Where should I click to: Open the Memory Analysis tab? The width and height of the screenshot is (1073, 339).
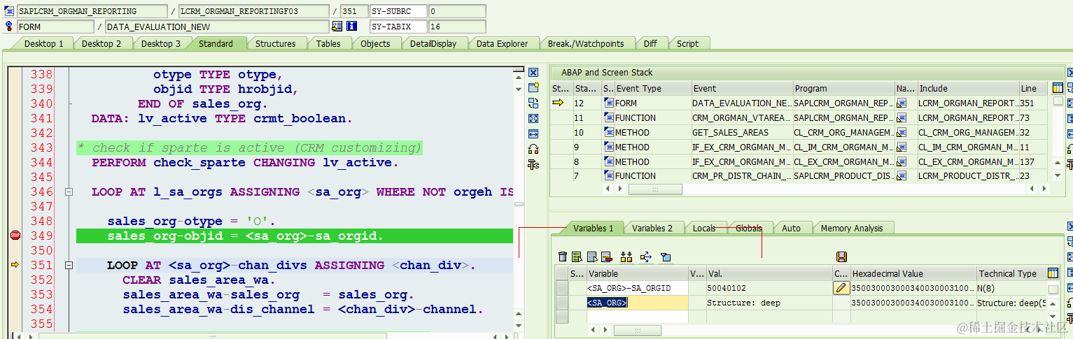click(x=852, y=228)
